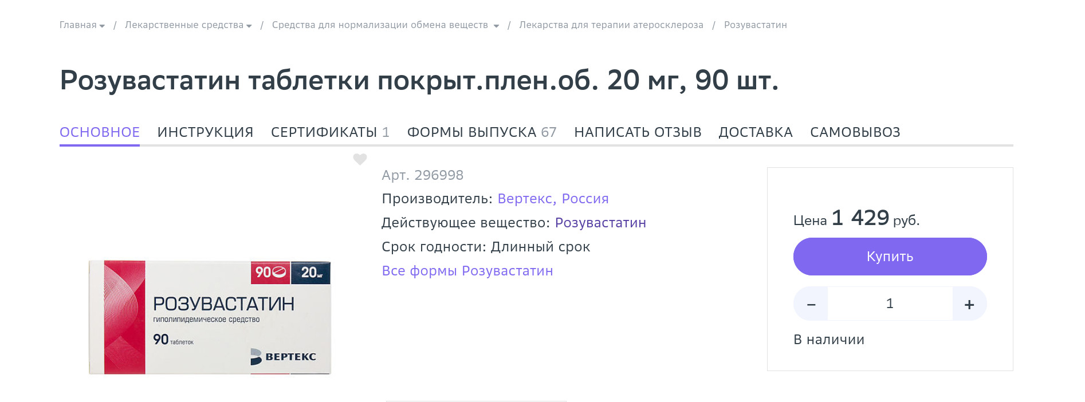The width and height of the screenshot is (1085, 402).
Task: Select the article text Арт. 296998
Action: 423,175
